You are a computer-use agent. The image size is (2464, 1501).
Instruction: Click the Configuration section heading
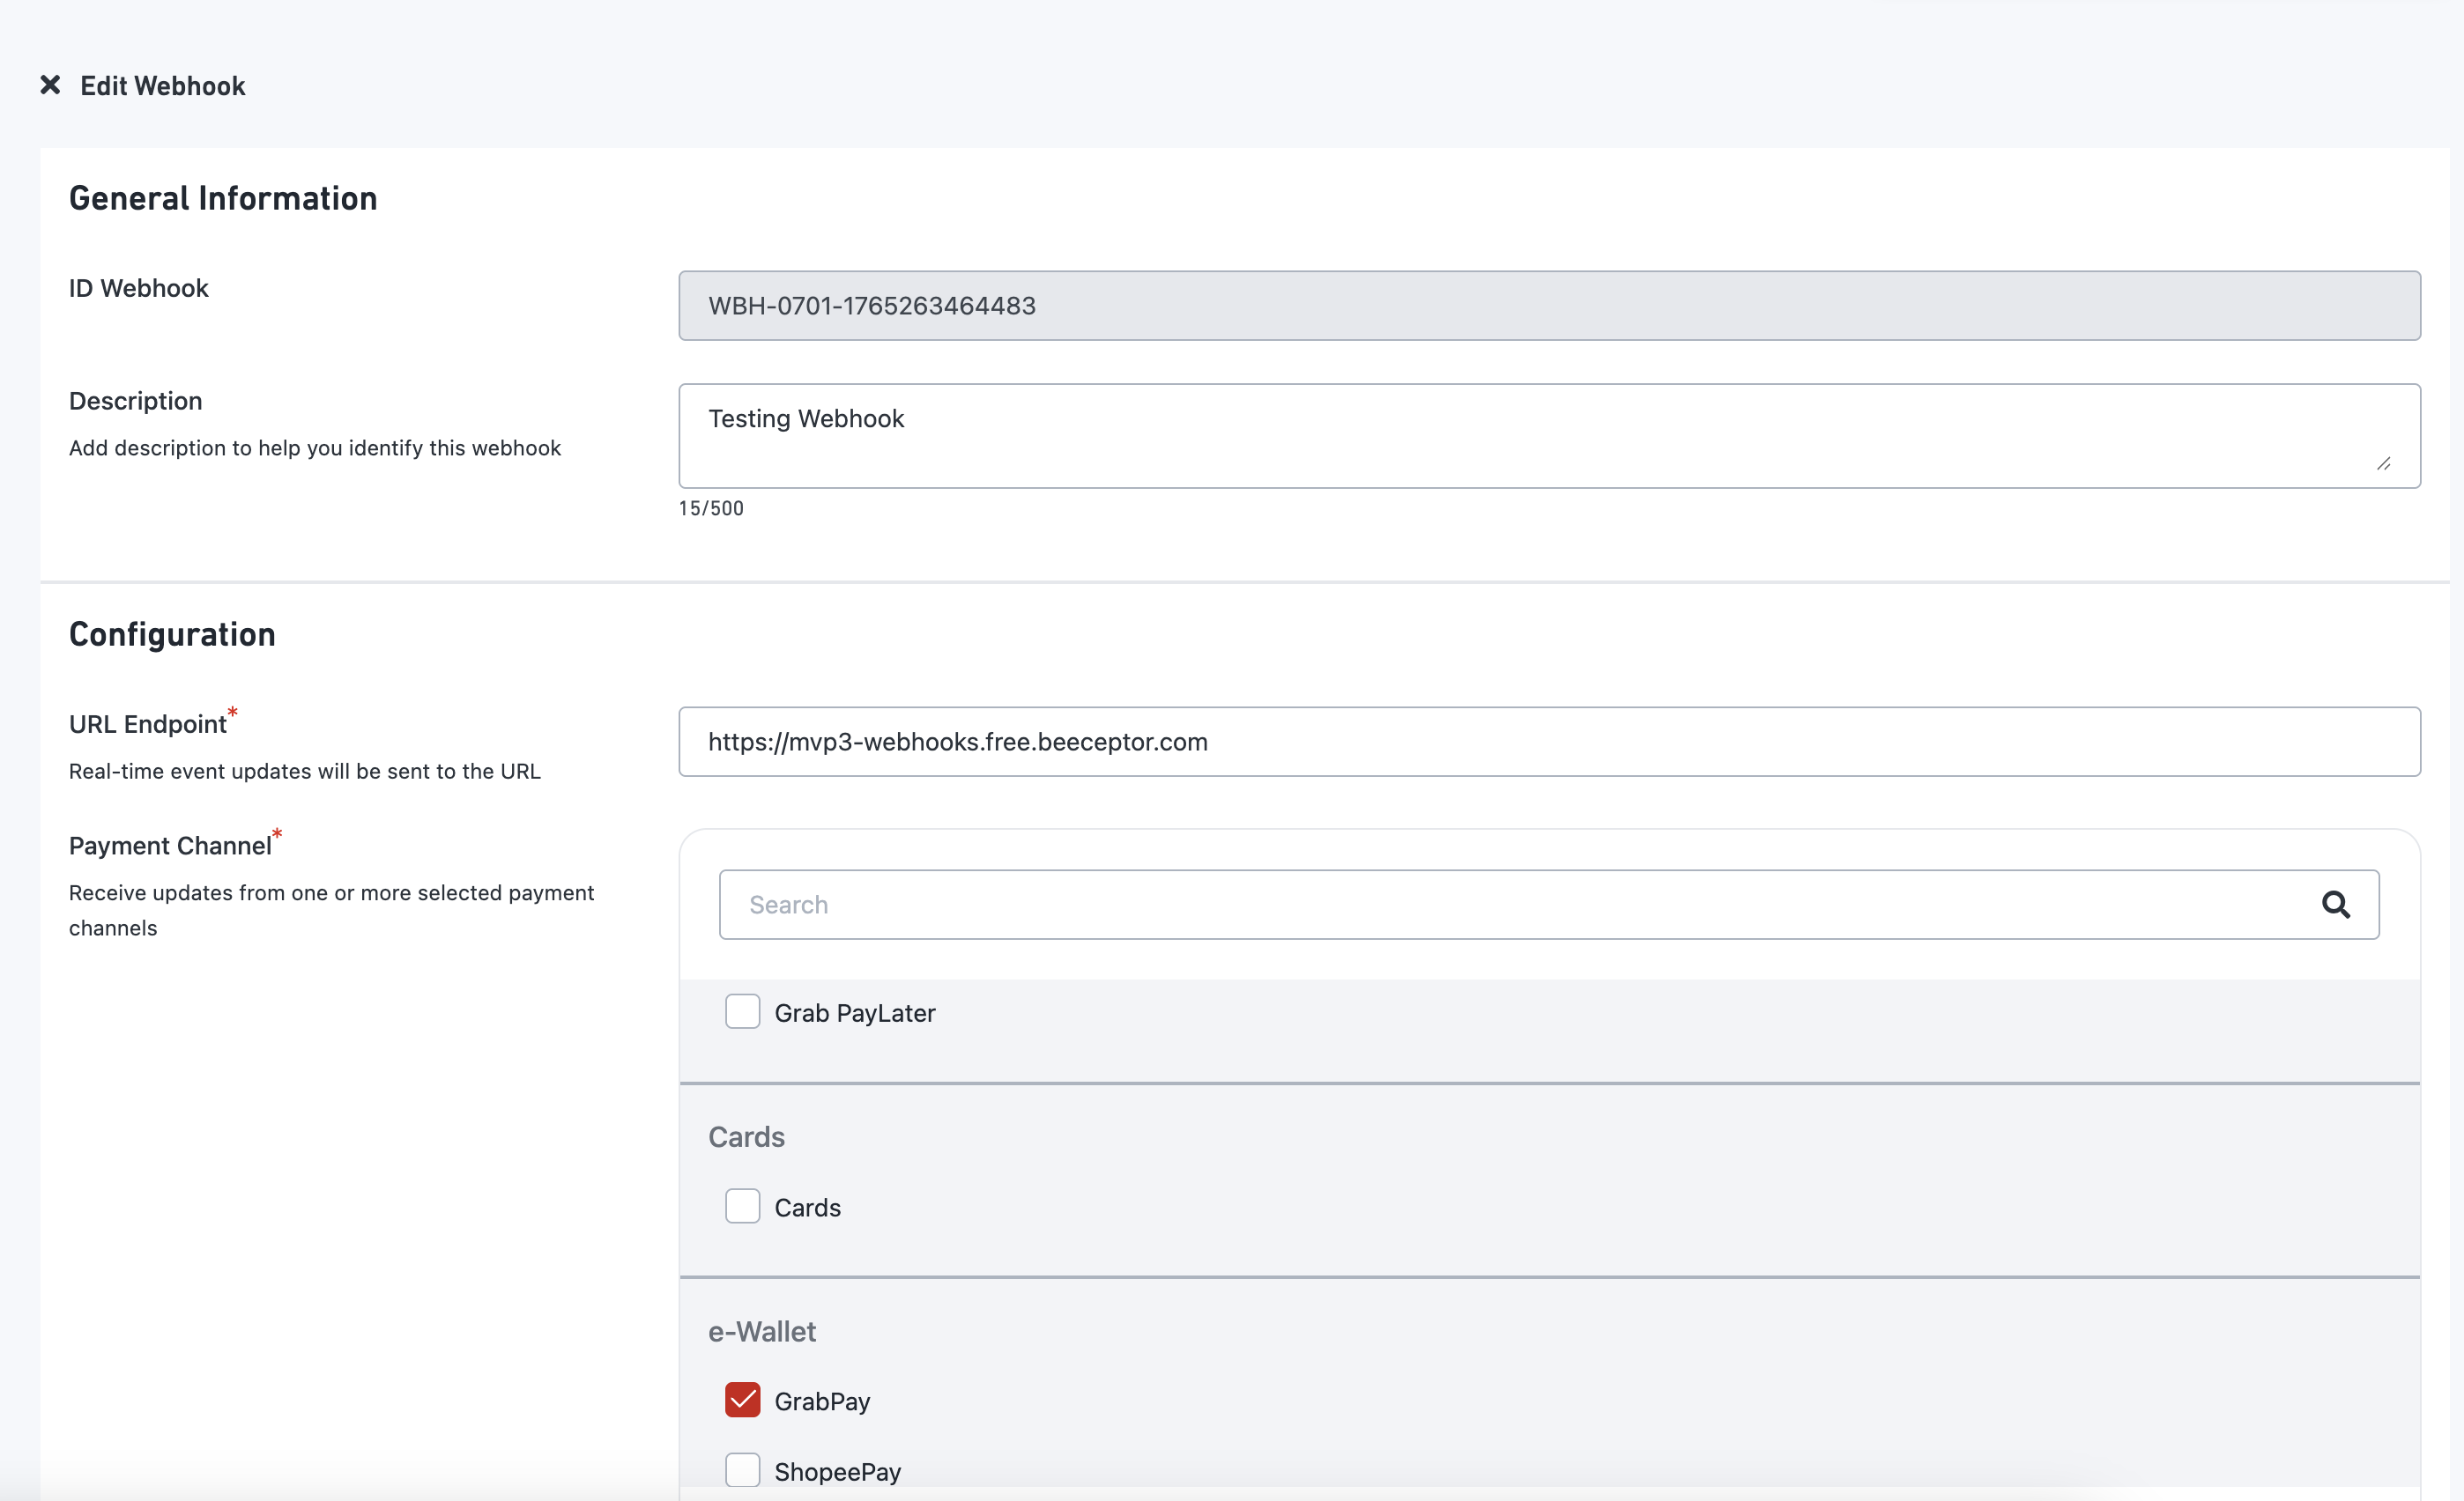click(x=172, y=634)
